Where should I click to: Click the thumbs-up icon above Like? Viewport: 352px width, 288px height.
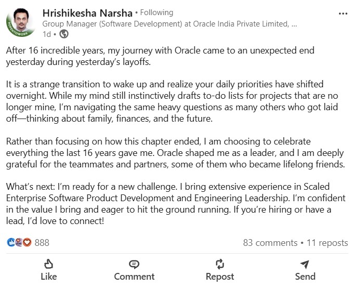tap(48, 264)
